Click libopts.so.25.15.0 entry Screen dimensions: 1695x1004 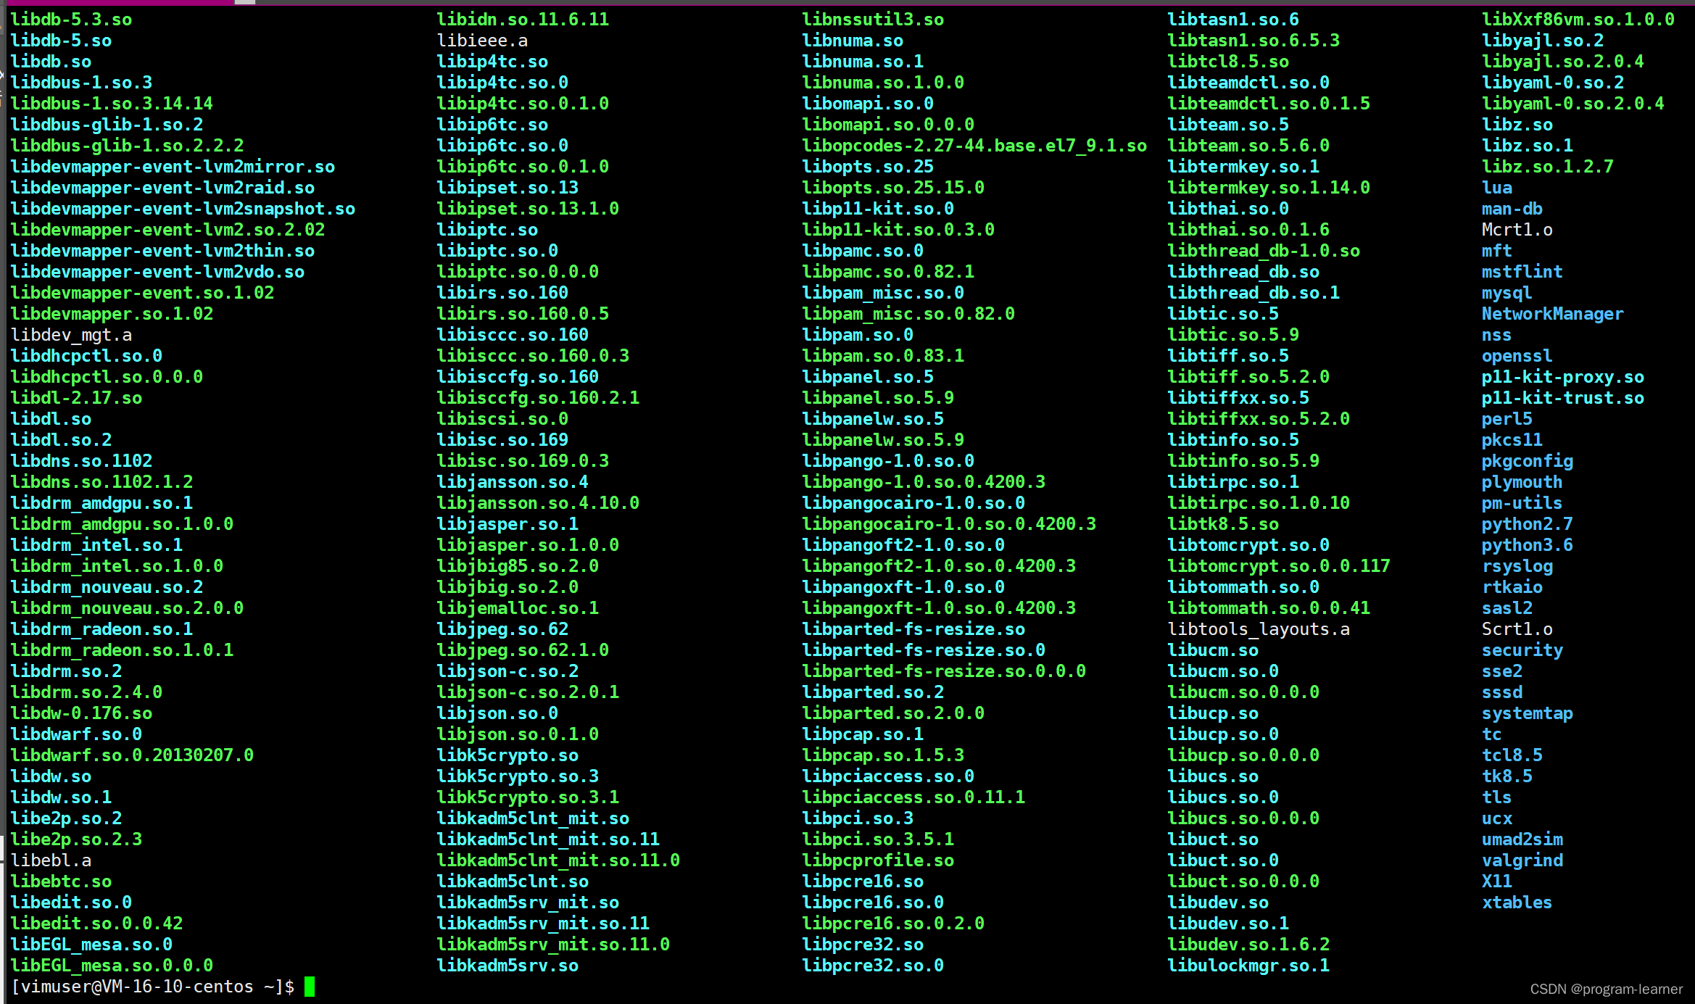[893, 188]
